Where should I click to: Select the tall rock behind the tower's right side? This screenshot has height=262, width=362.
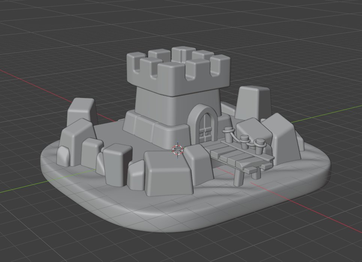pos(253,103)
